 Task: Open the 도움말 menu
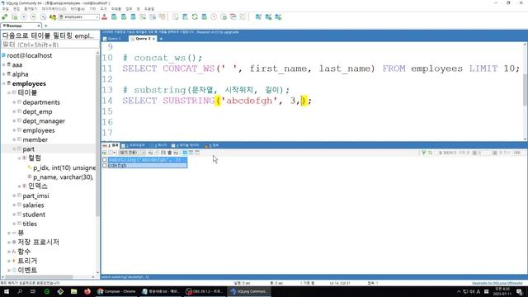pyautogui.click(x=148, y=9)
